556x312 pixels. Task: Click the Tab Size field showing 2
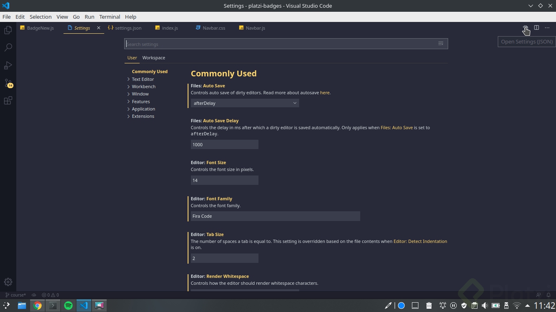(225, 258)
